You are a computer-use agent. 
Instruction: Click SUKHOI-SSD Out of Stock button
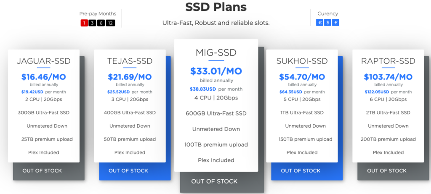(x=301, y=170)
